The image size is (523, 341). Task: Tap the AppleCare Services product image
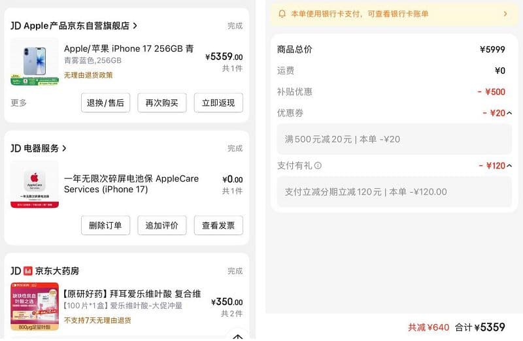pos(35,184)
